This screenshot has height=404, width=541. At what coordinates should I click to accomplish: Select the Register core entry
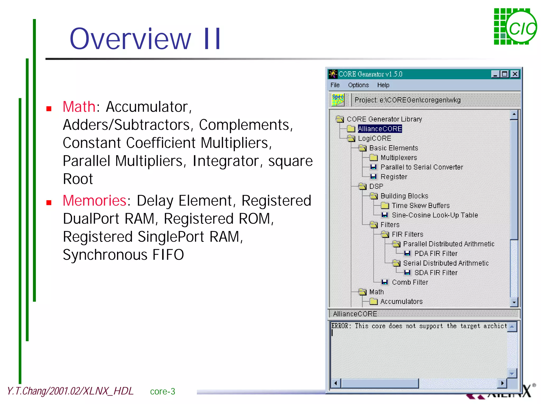[x=394, y=176]
